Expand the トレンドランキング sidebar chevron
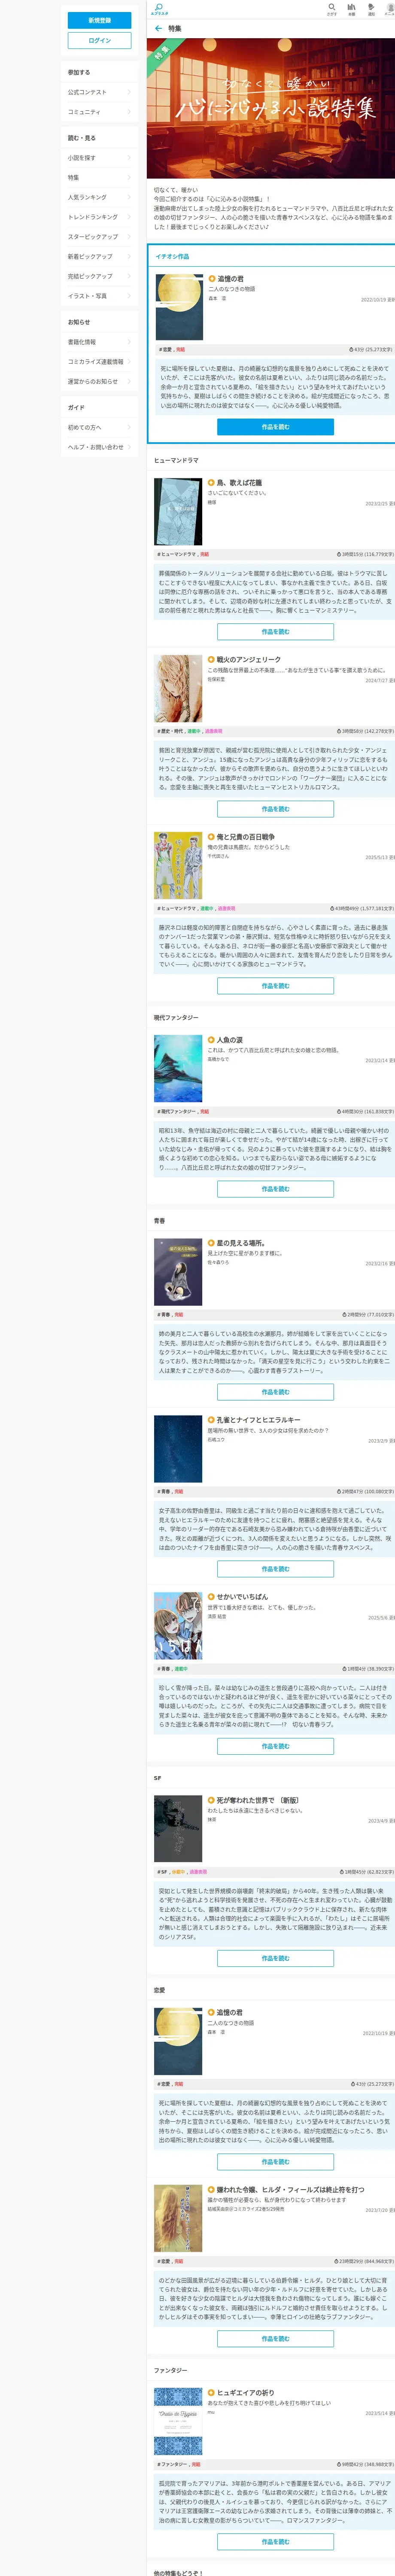 (129, 217)
